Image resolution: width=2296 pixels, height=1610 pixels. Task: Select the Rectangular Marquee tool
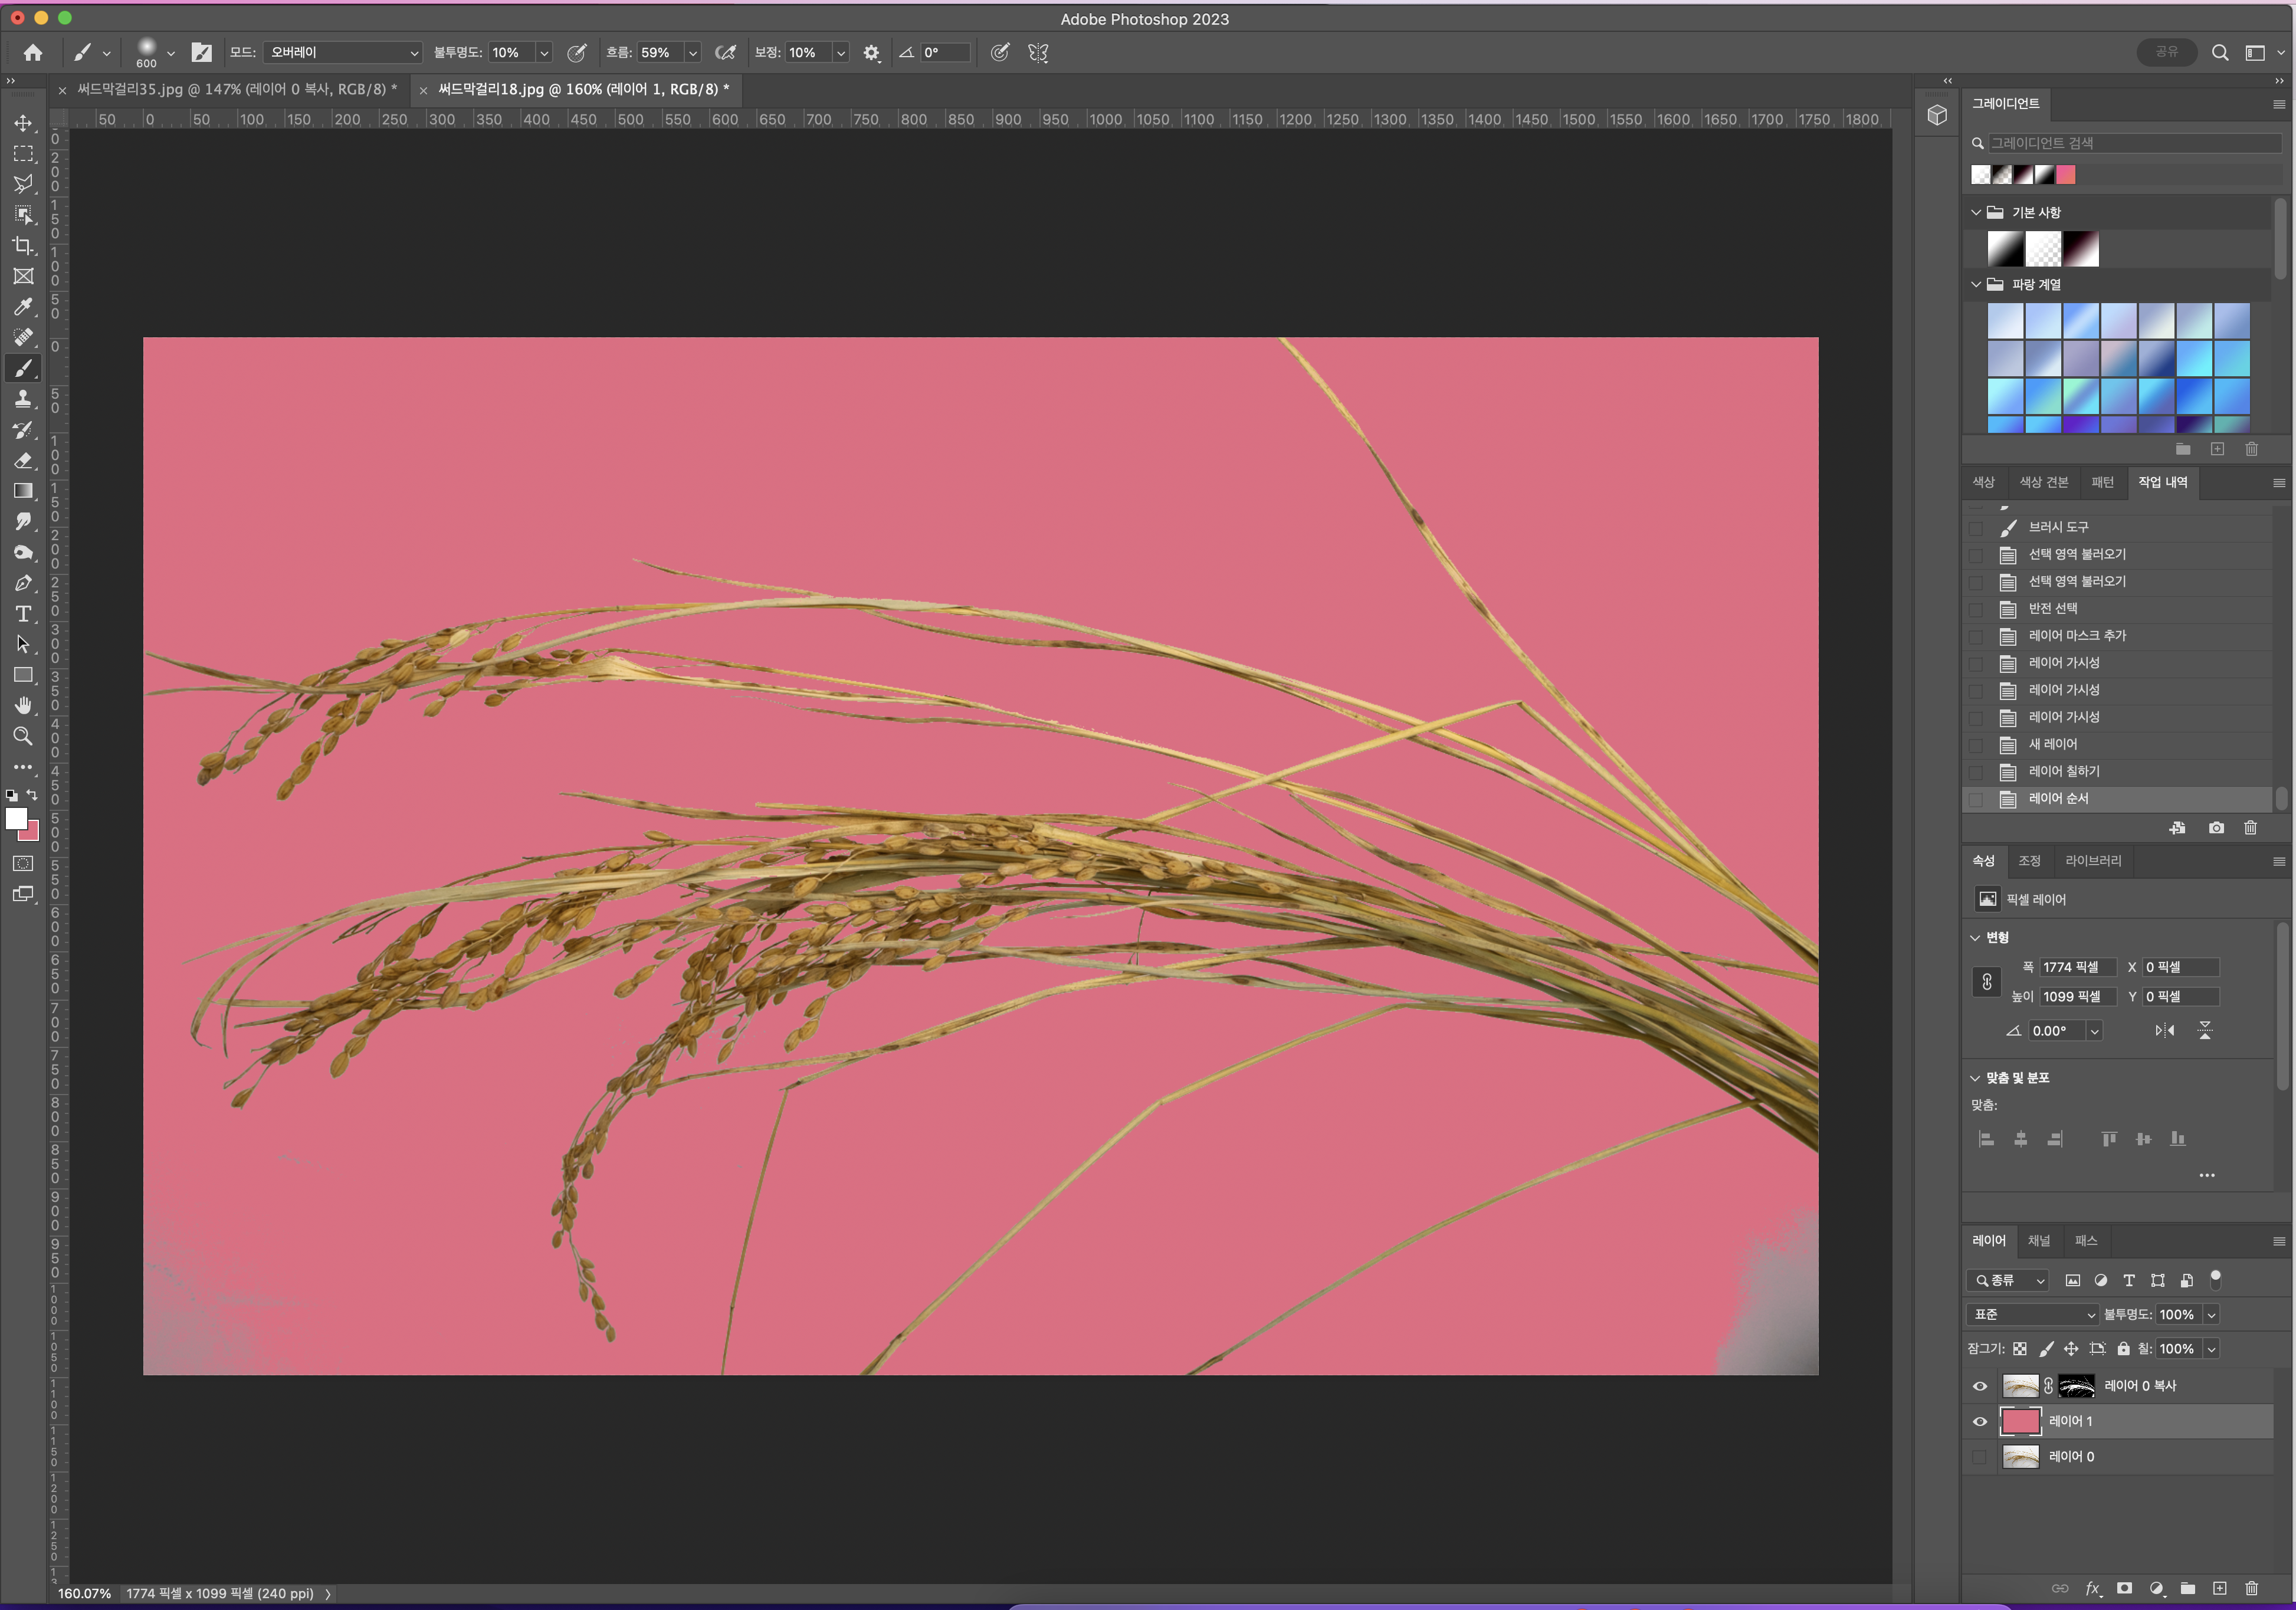click(x=23, y=154)
